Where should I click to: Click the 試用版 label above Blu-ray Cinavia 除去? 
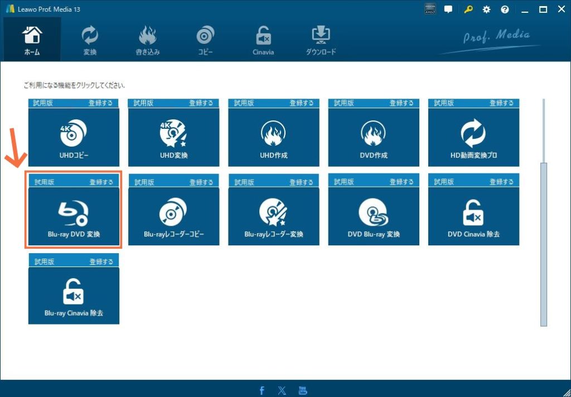point(45,262)
